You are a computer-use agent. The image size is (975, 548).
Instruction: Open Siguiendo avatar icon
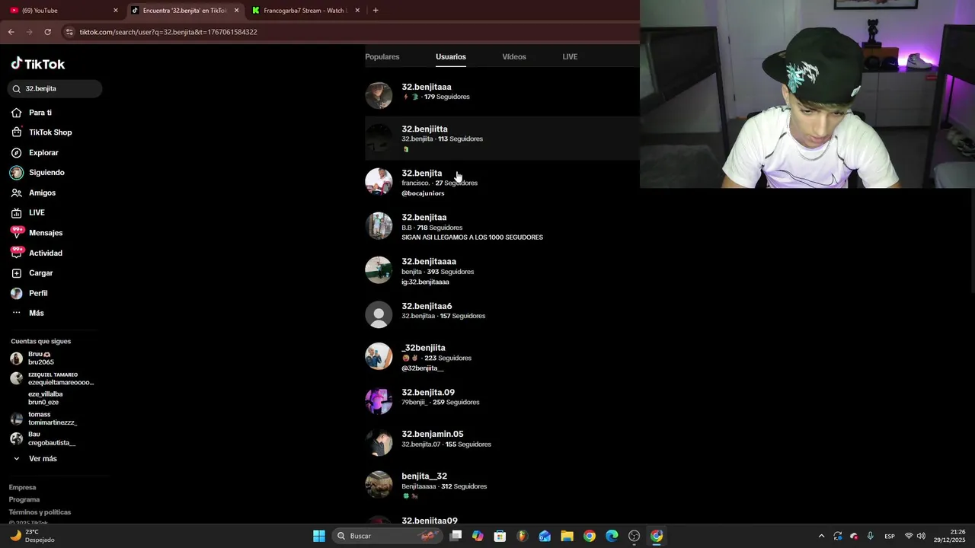[16, 173]
